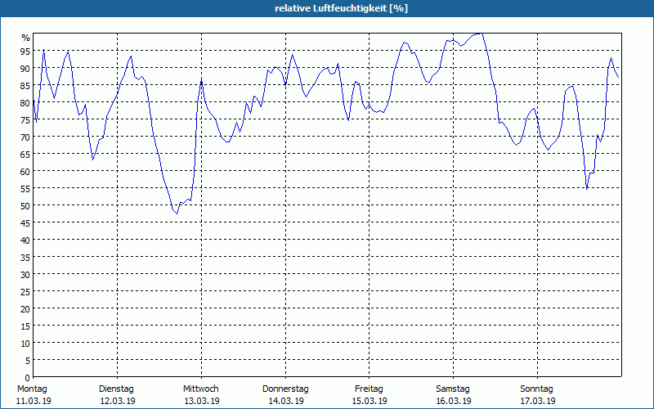654x409 pixels.
Task: Click the chart title relative Luftfeuchtigkeit [%]
Action: [341, 8]
